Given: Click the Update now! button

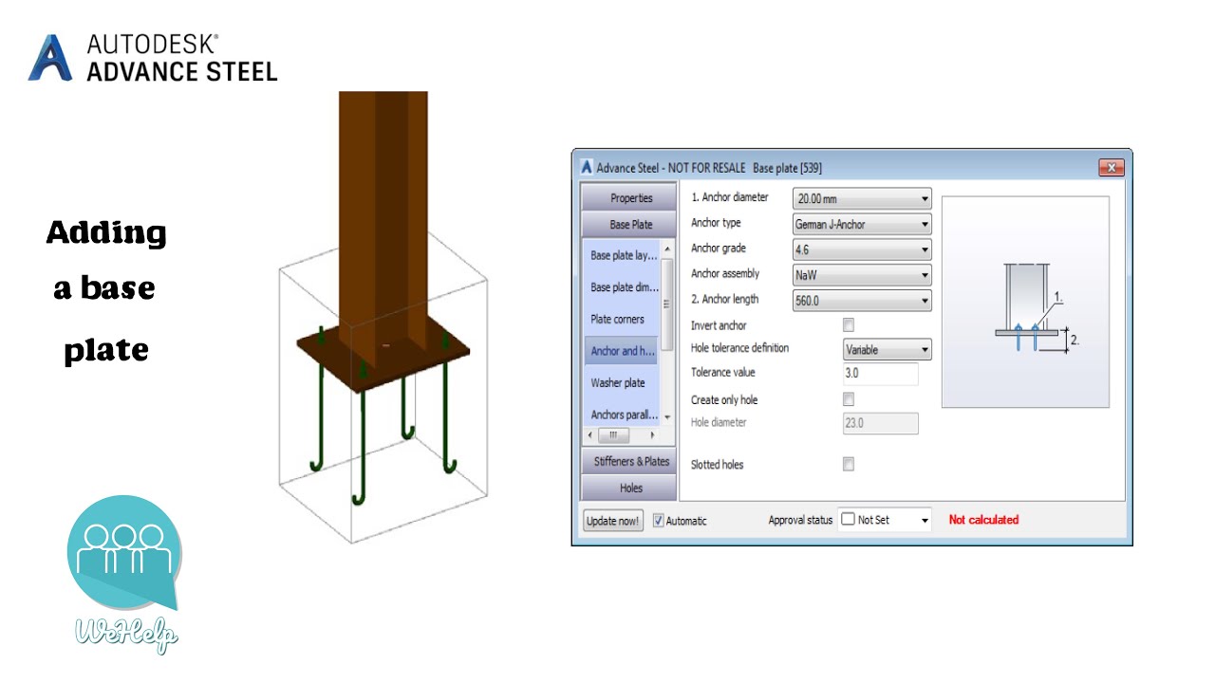Looking at the screenshot, I should (x=613, y=521).
